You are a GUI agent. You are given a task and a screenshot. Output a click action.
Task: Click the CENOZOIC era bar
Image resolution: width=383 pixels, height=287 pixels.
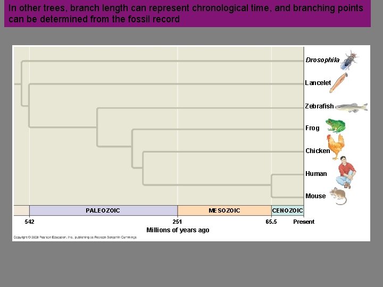(x=287, y=210)
